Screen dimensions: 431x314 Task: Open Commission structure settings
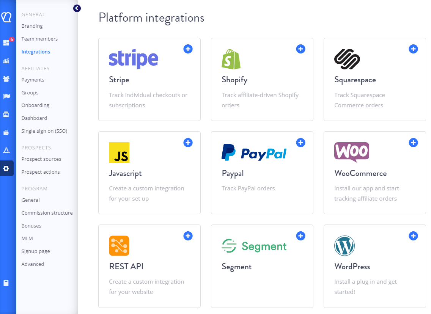pos(47,213)
